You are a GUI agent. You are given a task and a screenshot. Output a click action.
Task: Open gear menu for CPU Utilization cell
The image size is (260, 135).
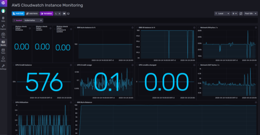[71, 102]
